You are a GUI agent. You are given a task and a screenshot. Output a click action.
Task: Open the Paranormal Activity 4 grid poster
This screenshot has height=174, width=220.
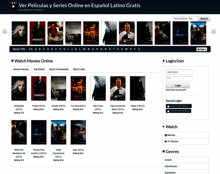(x=39, y=132)
